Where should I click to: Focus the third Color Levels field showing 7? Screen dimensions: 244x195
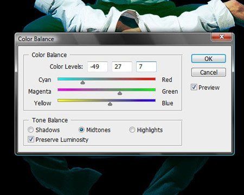click(146, 67)
